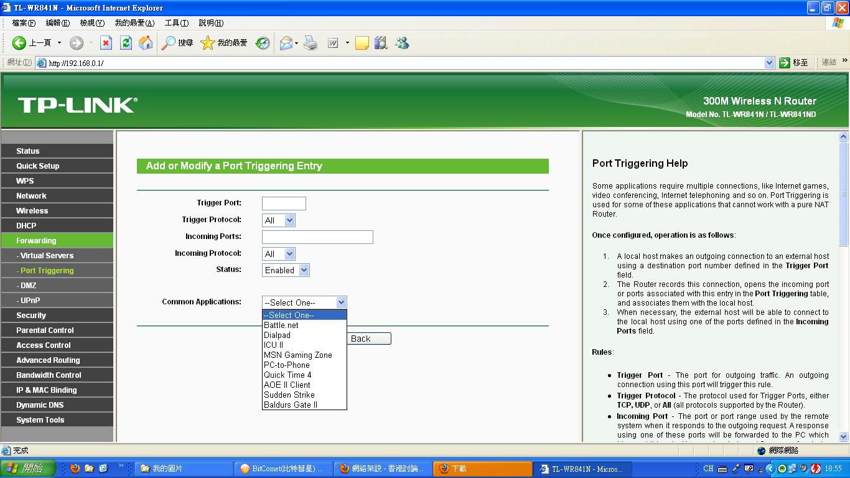Click the Home page icon
The width and height of the screenshot is (850, 478).
[146, 43]
